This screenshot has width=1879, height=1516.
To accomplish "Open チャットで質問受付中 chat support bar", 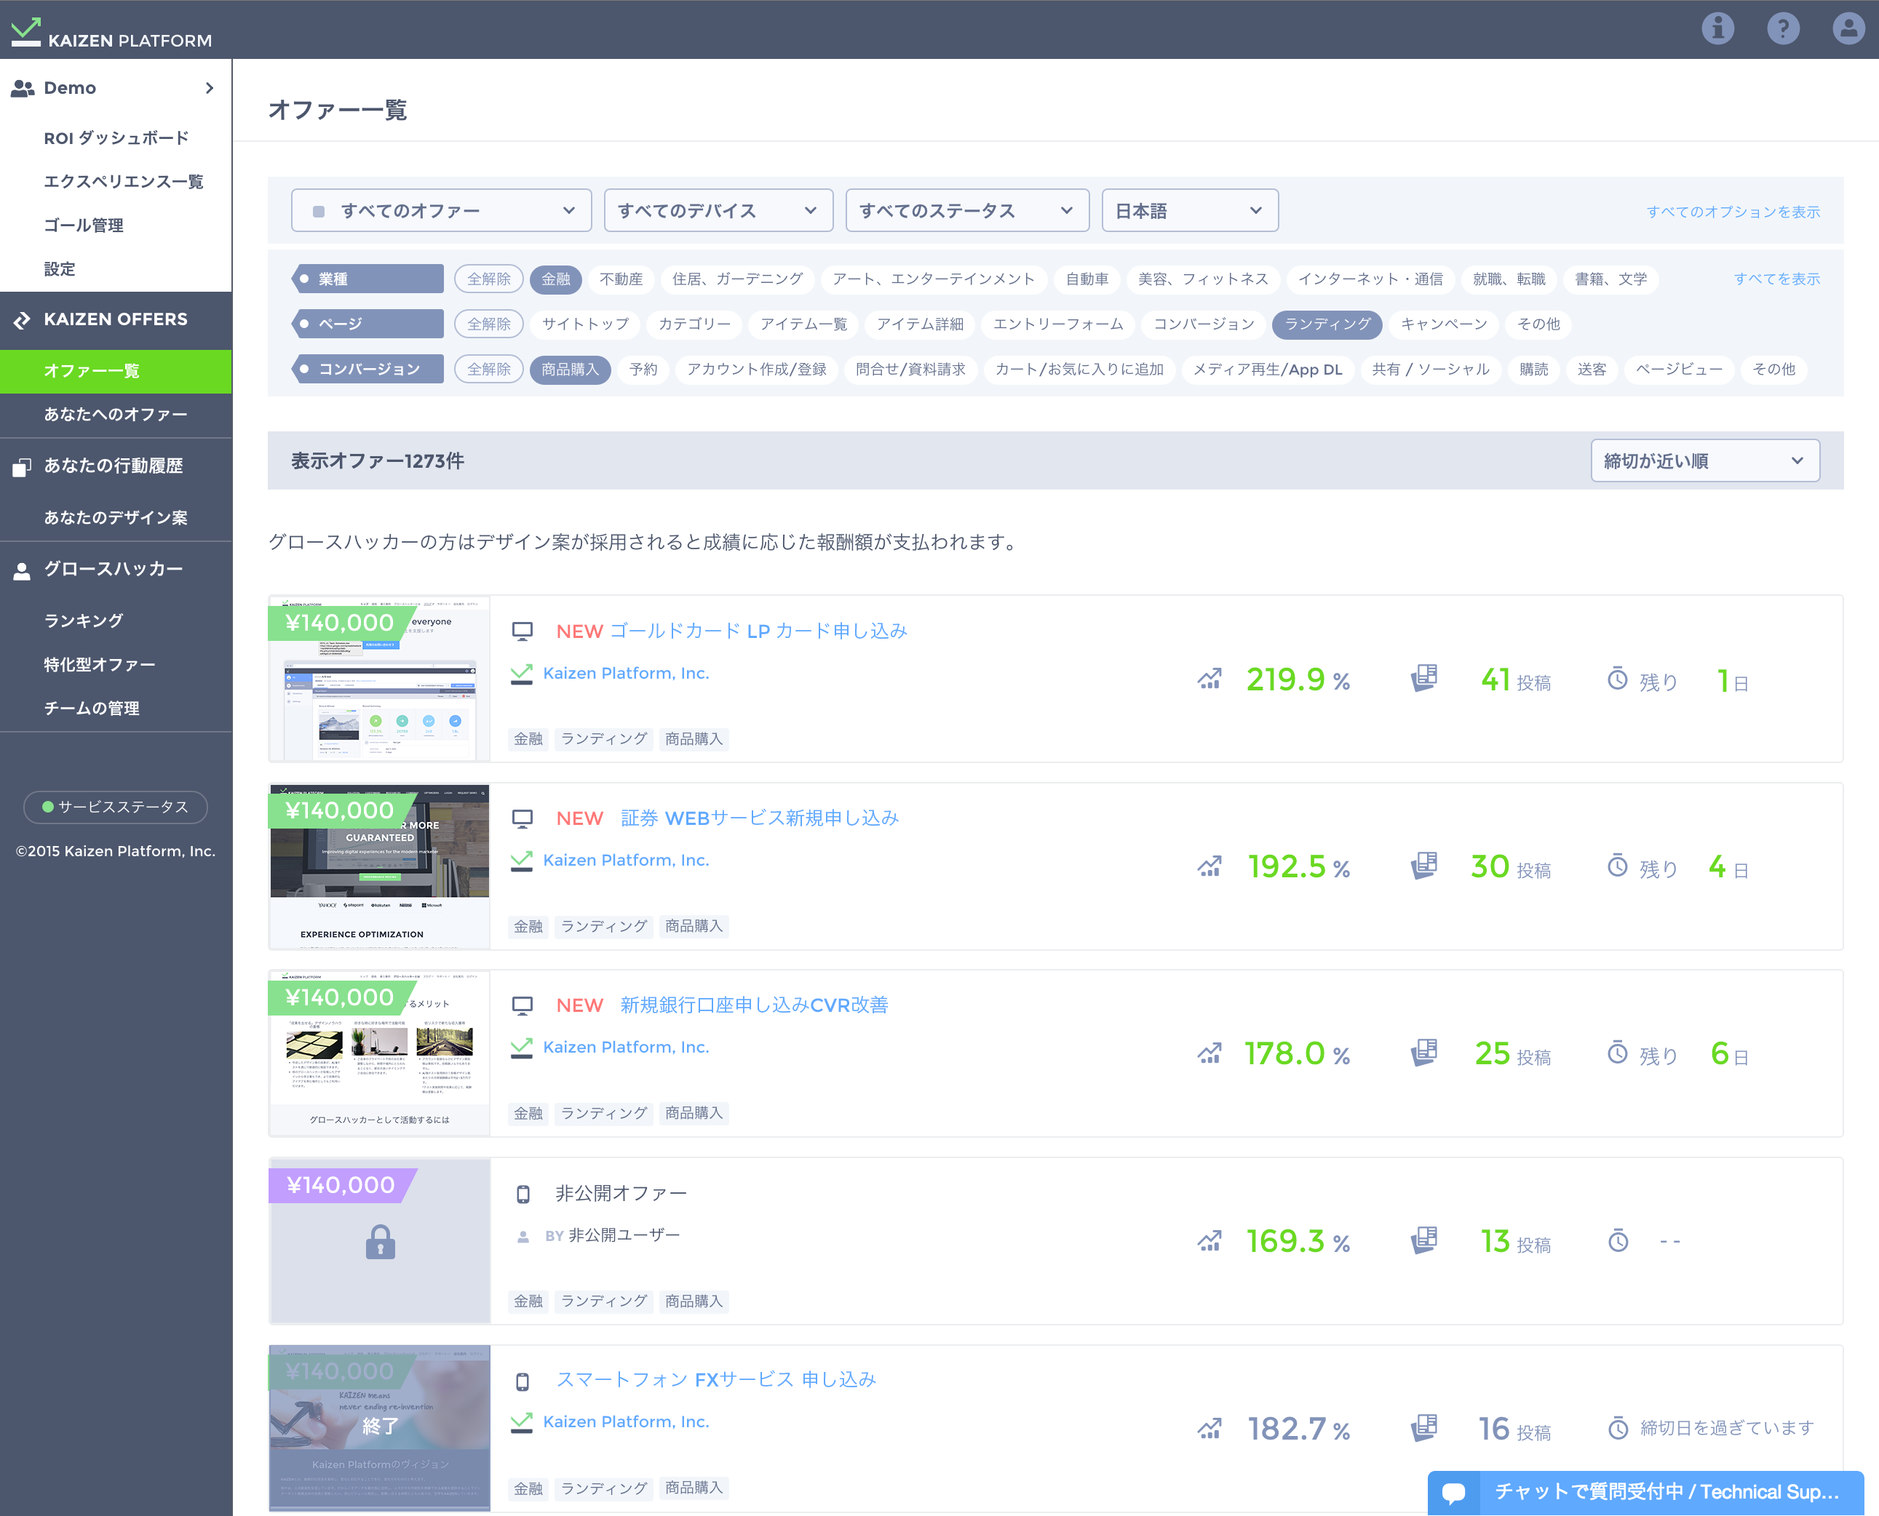I will point(1646,1493).
